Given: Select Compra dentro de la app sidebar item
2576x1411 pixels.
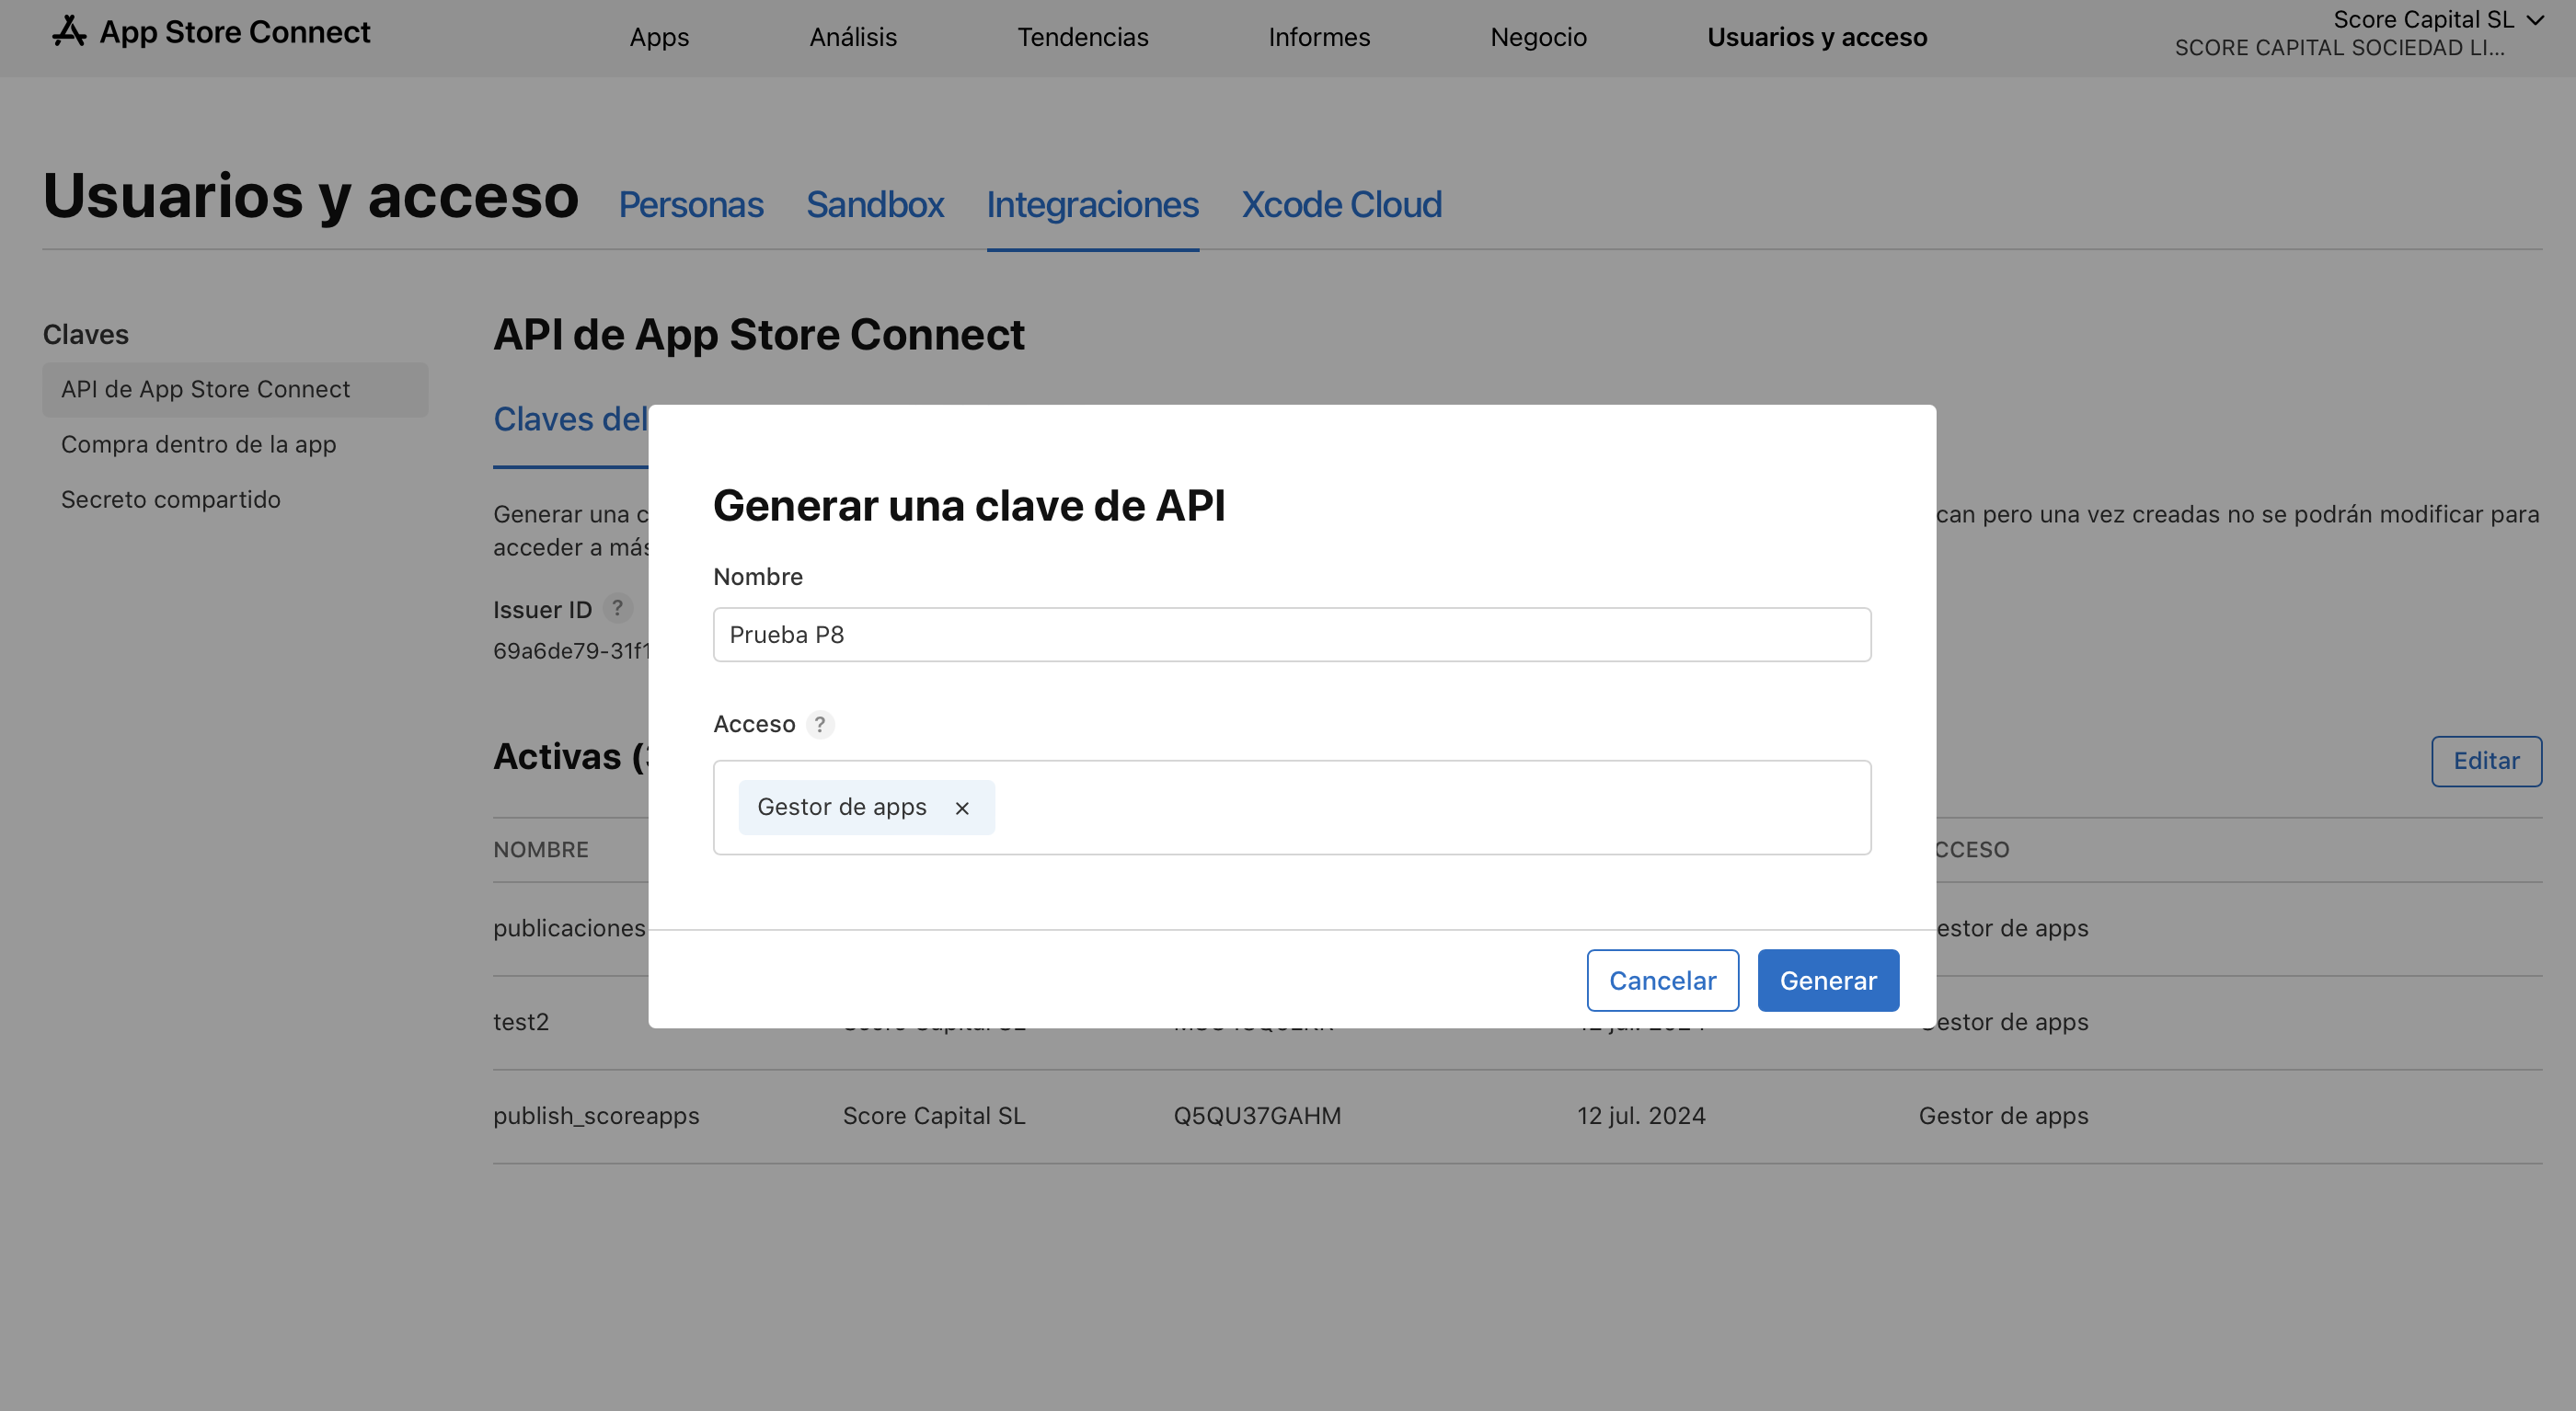Looking at the screenshot, I should tap(198, 445).
